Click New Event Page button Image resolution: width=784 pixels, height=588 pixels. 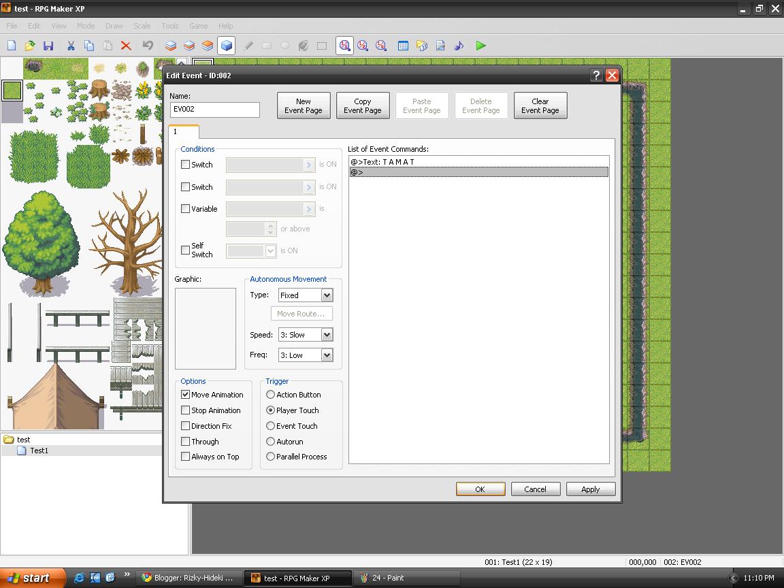tap(304, 105)
